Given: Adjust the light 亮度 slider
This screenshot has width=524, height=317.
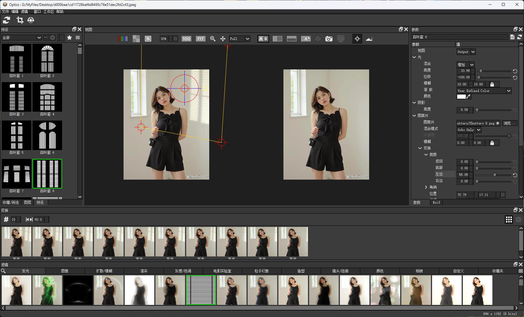Looking at the screenshot, I should coord(481,71).
